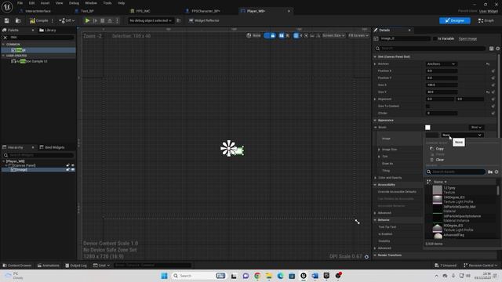Screen dimensions: 502x282
Task: Click the localization globe None button
Action: point(253,35)
